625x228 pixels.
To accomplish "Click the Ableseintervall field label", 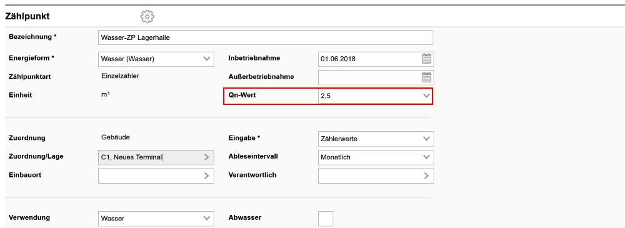I will click(253, 156).
